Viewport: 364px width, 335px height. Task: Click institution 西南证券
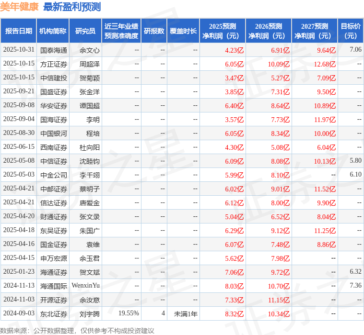(54, 147)
